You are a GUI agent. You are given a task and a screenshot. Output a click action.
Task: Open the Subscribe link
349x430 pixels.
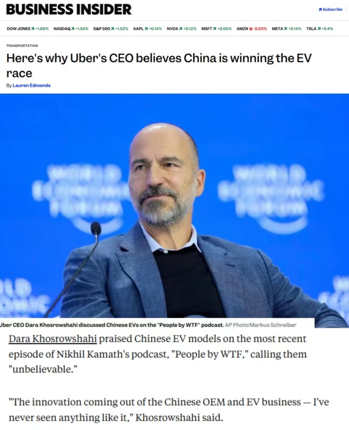coord(332,9)
